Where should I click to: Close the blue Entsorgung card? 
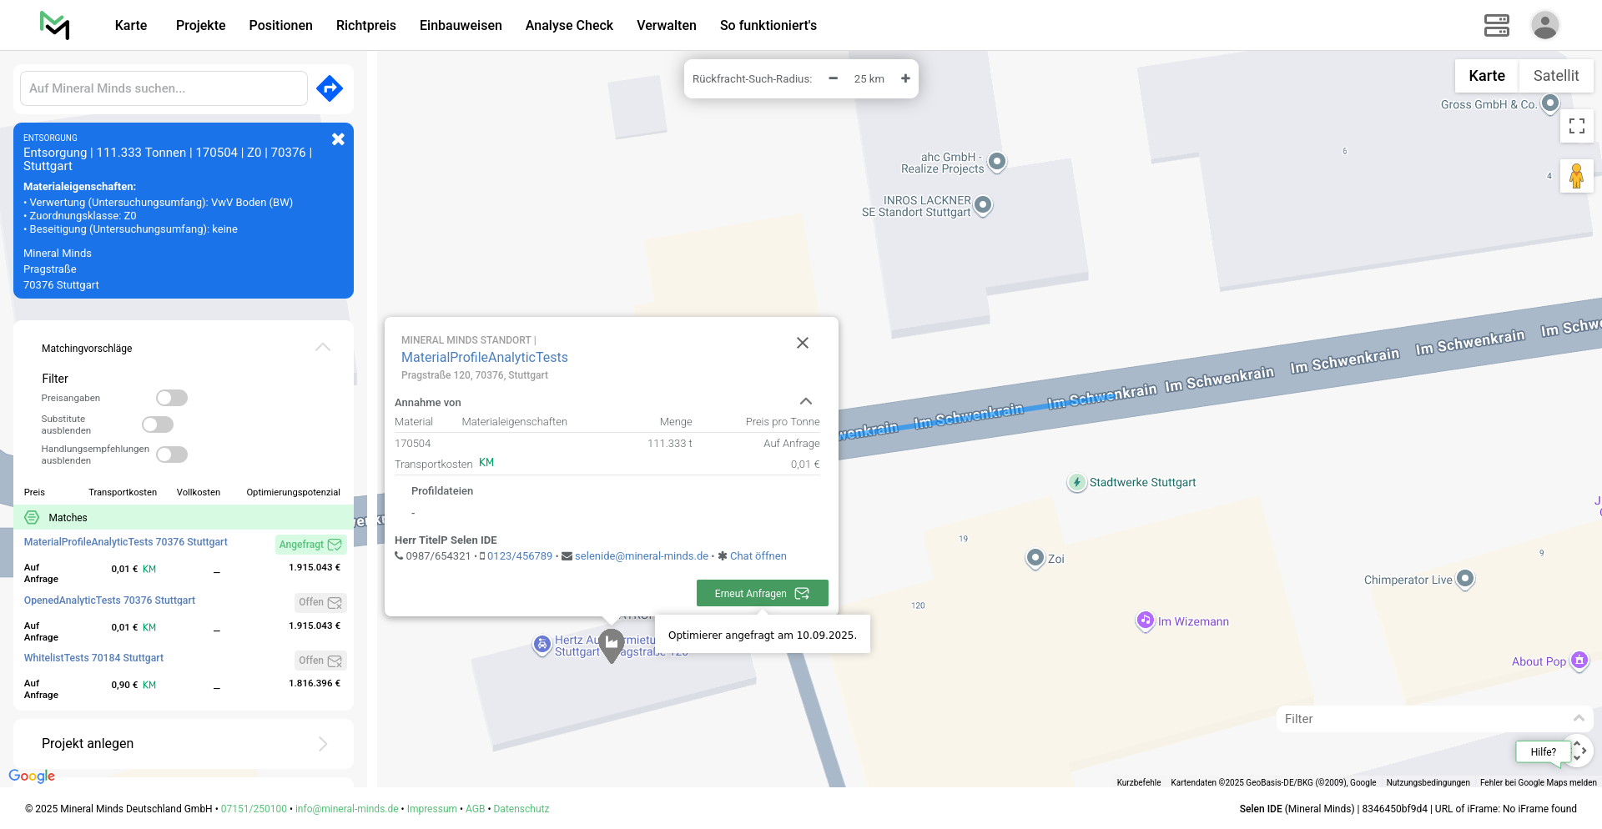[x=338, y=139]
